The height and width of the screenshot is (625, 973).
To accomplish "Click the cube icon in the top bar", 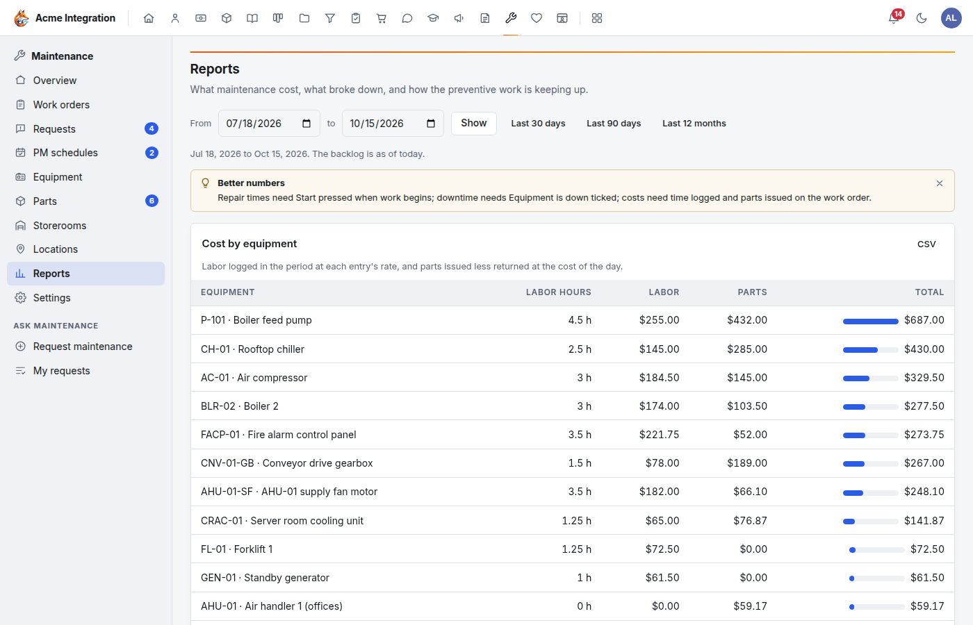I will coord(227,18).
